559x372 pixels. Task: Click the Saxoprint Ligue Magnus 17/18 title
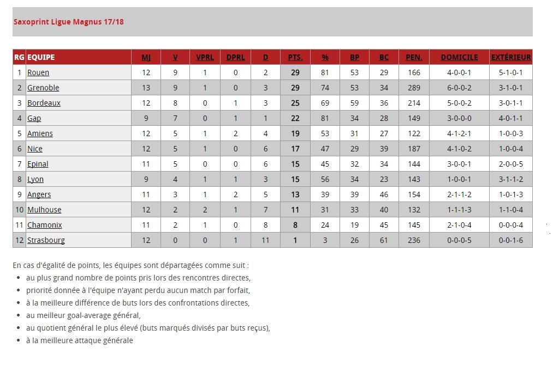[x=69, y=22]
